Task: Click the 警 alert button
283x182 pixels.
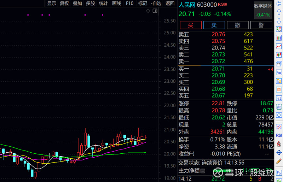Action: [x=261, y=25]
